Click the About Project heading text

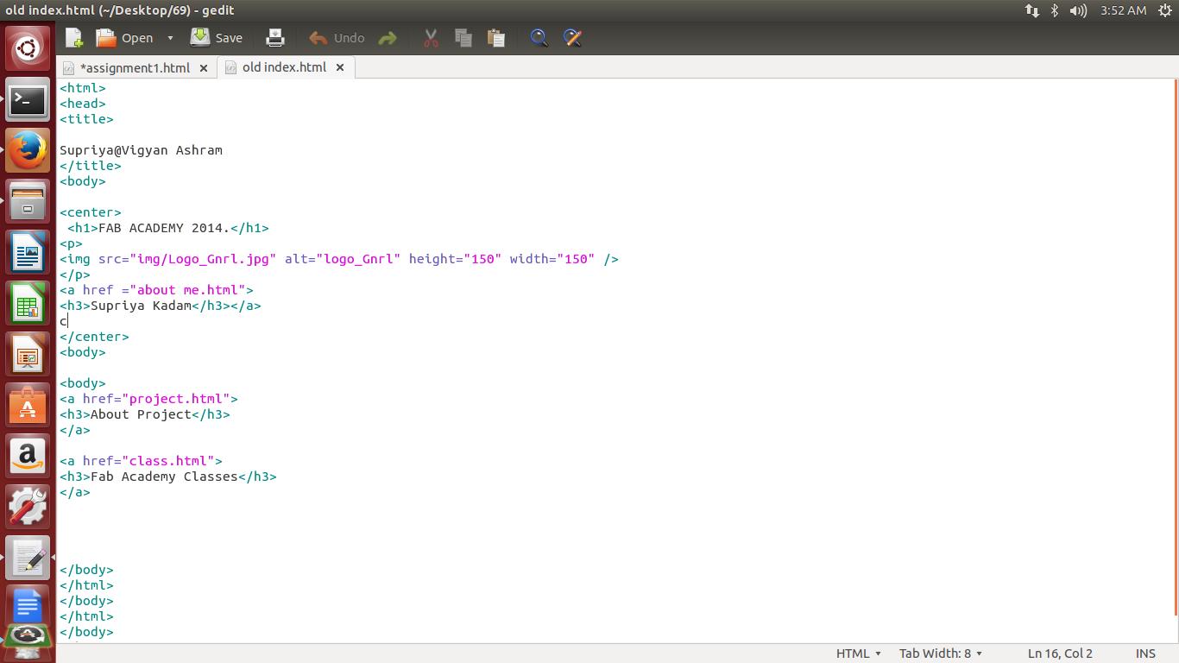click(141, 414)
